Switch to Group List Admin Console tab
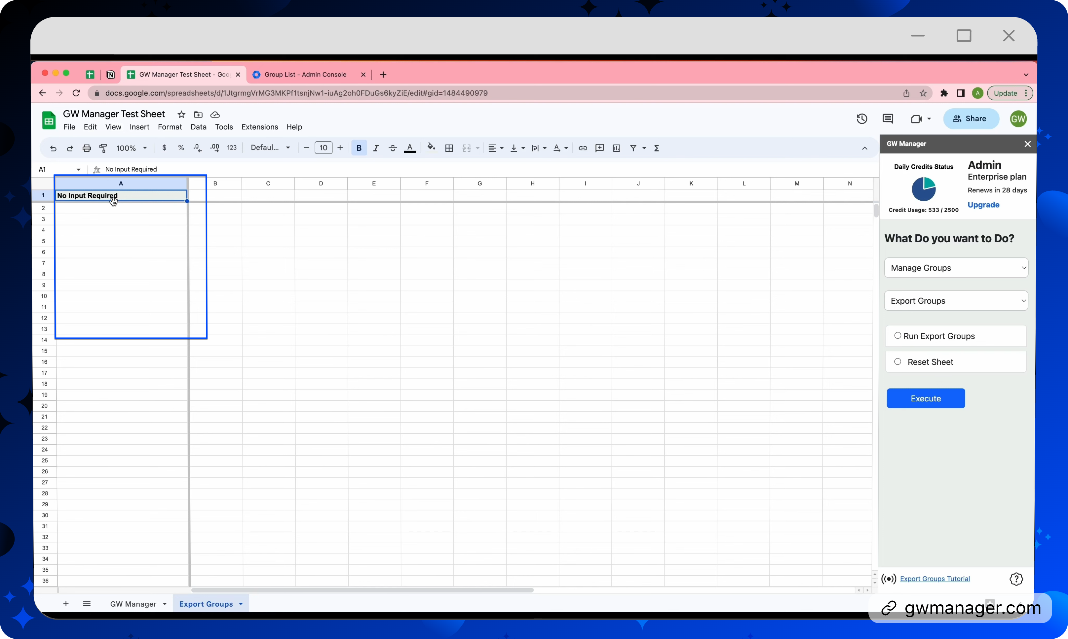The image size is (1068, 639). pos(305,75)
